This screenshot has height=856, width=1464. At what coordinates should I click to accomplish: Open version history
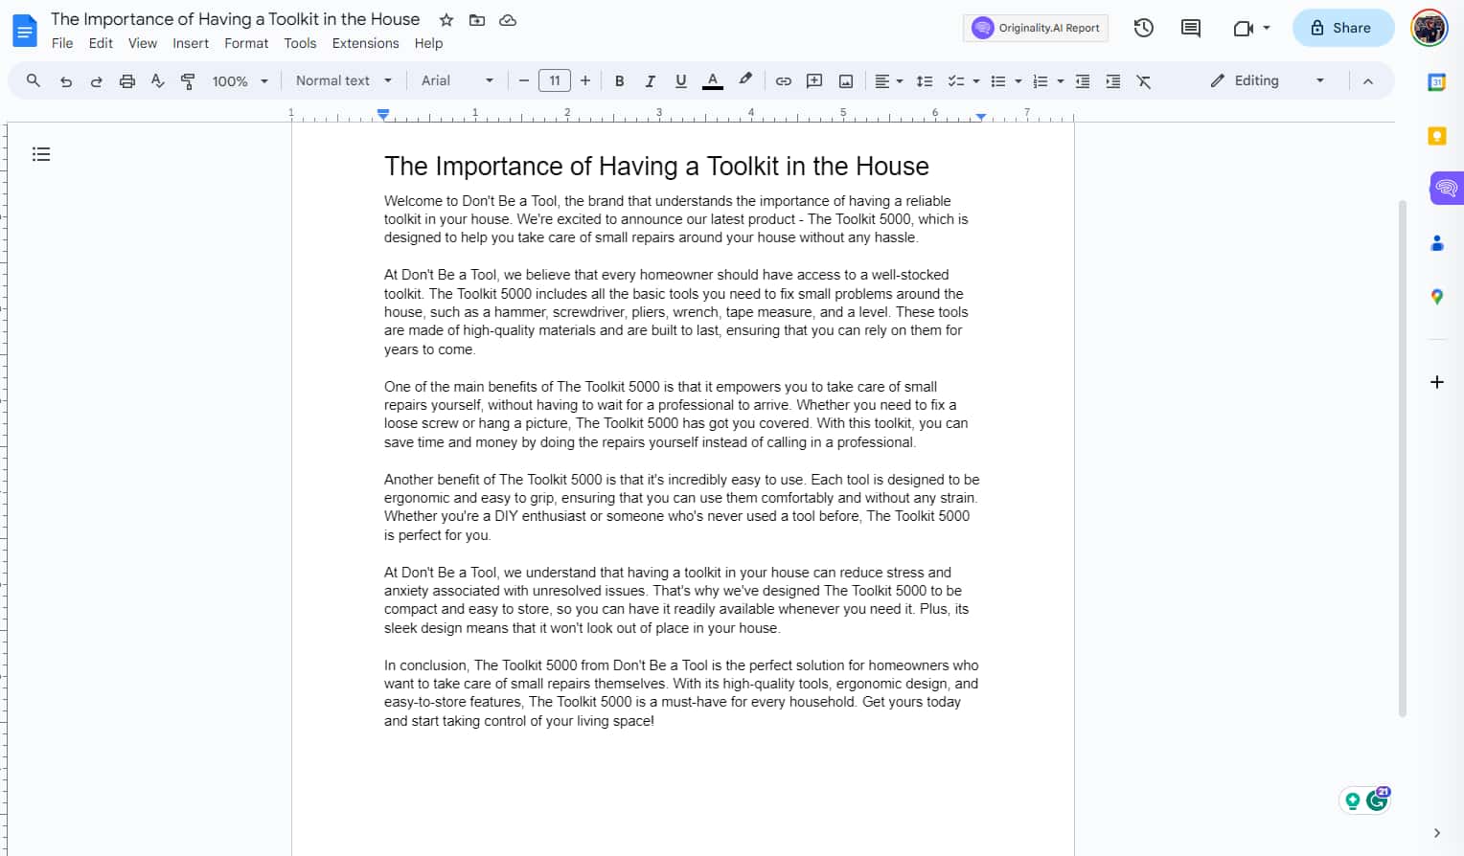coord(1143,28)
